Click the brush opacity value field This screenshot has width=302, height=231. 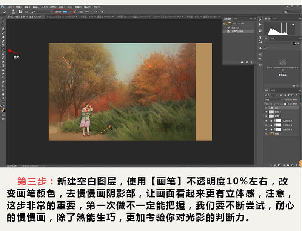[64, 12]
